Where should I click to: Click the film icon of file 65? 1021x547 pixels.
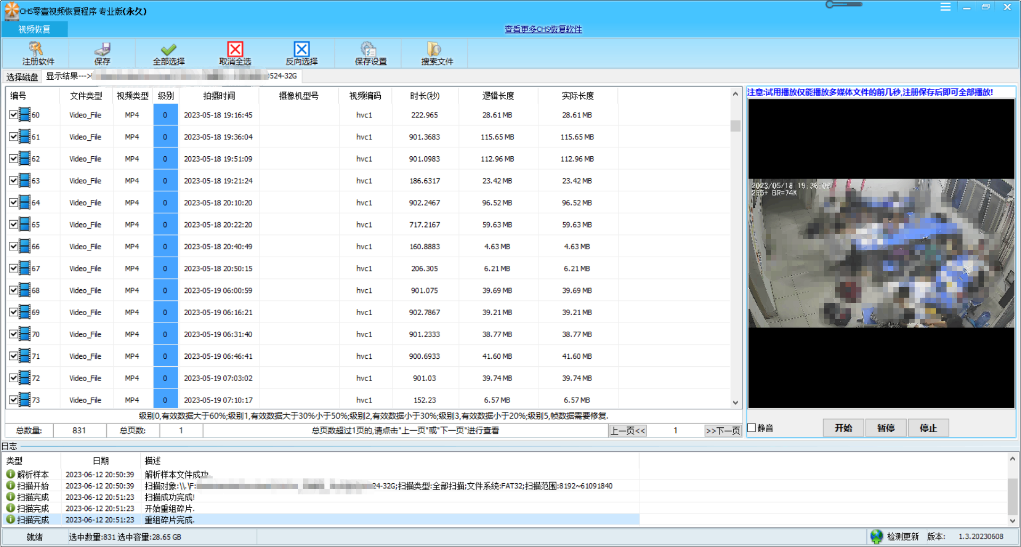click(24, 224)
